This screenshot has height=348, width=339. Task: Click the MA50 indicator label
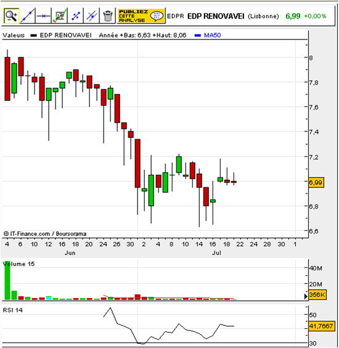click(212, 35)
